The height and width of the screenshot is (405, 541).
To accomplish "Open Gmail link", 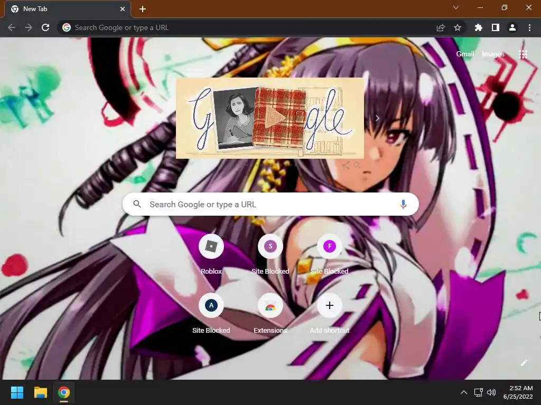I will [465, 54].
